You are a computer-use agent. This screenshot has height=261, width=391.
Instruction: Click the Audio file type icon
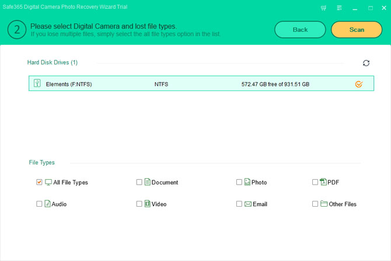47,204
